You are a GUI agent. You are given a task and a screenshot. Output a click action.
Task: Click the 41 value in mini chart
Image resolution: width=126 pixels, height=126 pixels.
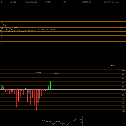(x=81, y=119)
